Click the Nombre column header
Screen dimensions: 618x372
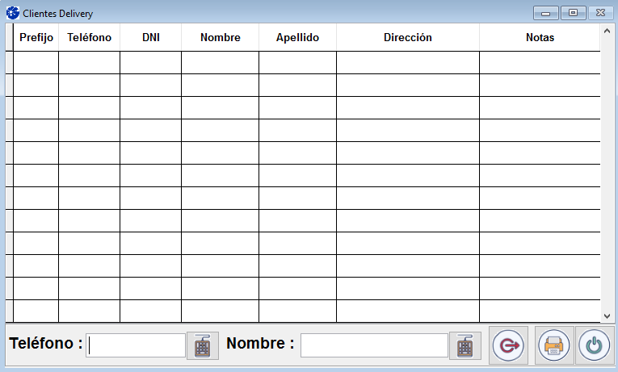pyautogui.click(x=220, y=38)
